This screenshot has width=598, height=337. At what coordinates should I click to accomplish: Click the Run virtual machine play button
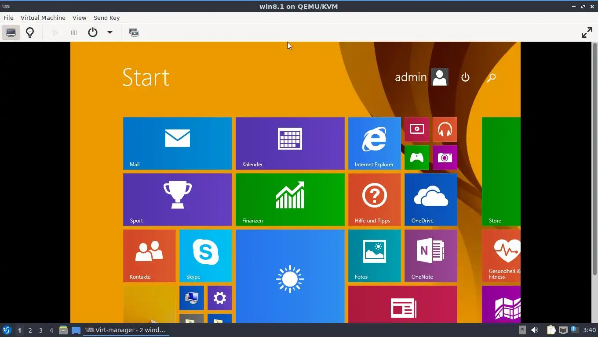[55, 32]
